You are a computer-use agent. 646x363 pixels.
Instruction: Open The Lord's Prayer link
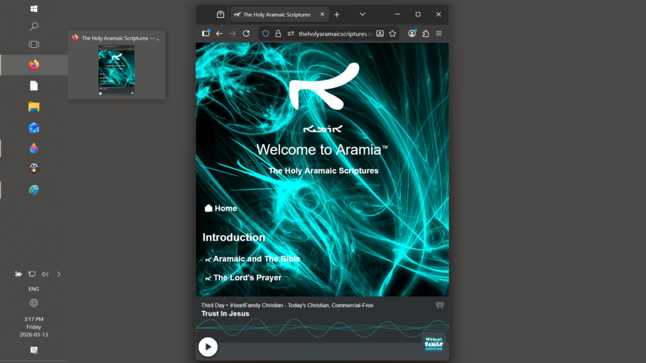[247, 278]
